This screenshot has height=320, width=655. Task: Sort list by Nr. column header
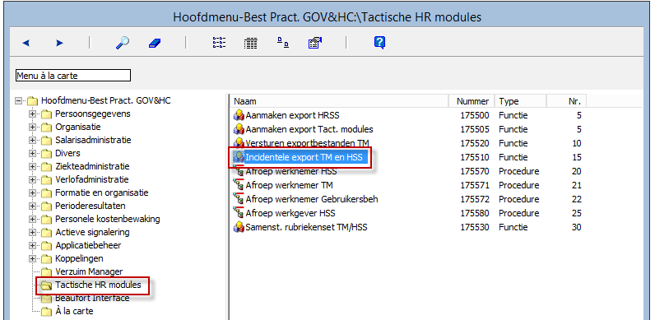pos(566,101)
